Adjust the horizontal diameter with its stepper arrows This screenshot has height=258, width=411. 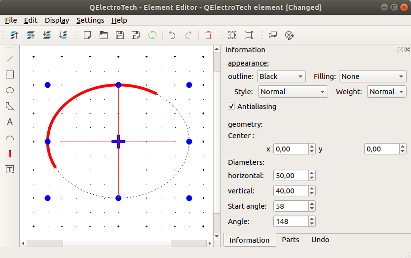coord(312,176)
